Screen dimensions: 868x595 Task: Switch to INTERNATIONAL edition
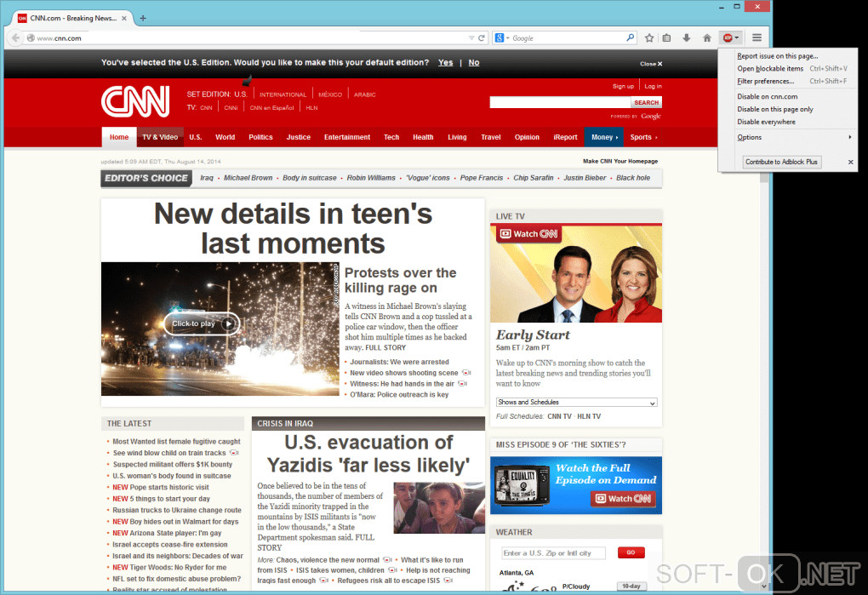[283, 94]
